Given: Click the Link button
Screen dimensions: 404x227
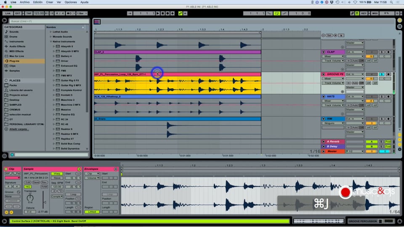Looking at the screenshot, I should click(8, 13).
